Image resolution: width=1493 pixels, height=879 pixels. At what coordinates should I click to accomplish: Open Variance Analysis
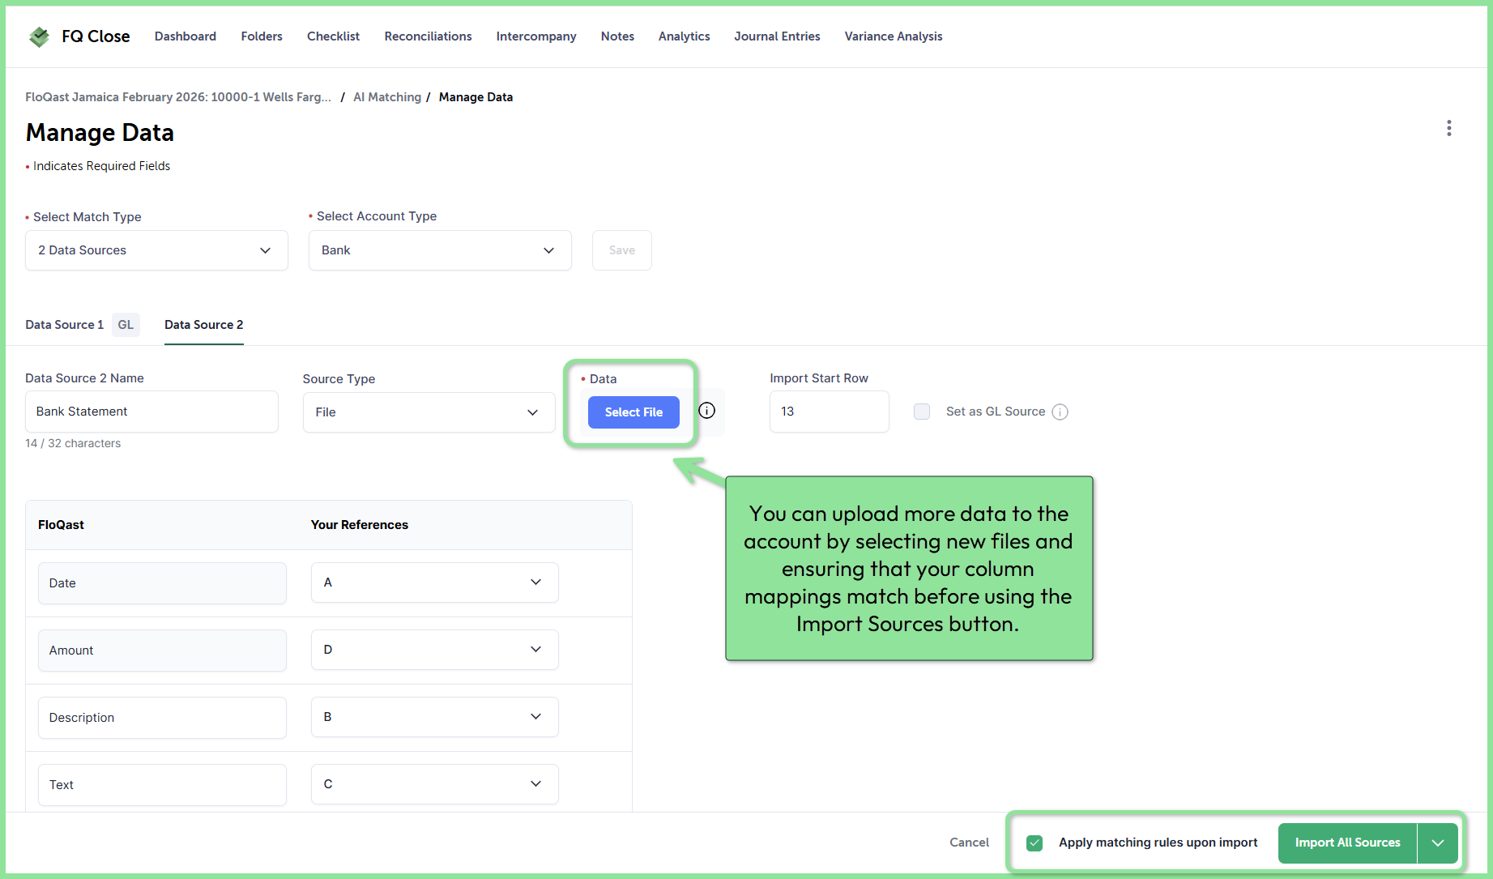[894, 36]
